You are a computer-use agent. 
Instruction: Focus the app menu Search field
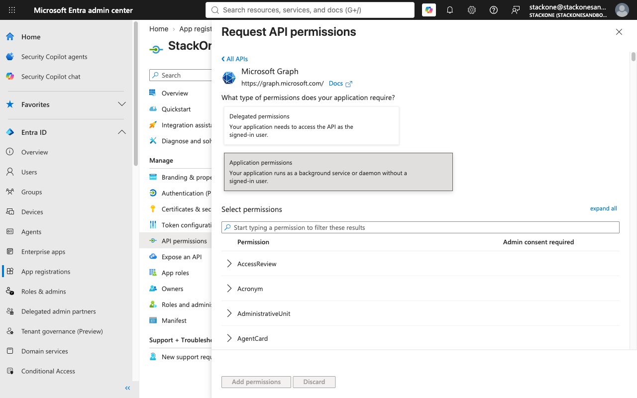pos(180,75)
